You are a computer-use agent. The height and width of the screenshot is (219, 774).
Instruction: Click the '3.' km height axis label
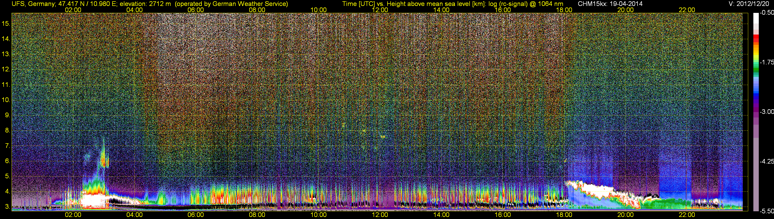[x=7, y=207]
